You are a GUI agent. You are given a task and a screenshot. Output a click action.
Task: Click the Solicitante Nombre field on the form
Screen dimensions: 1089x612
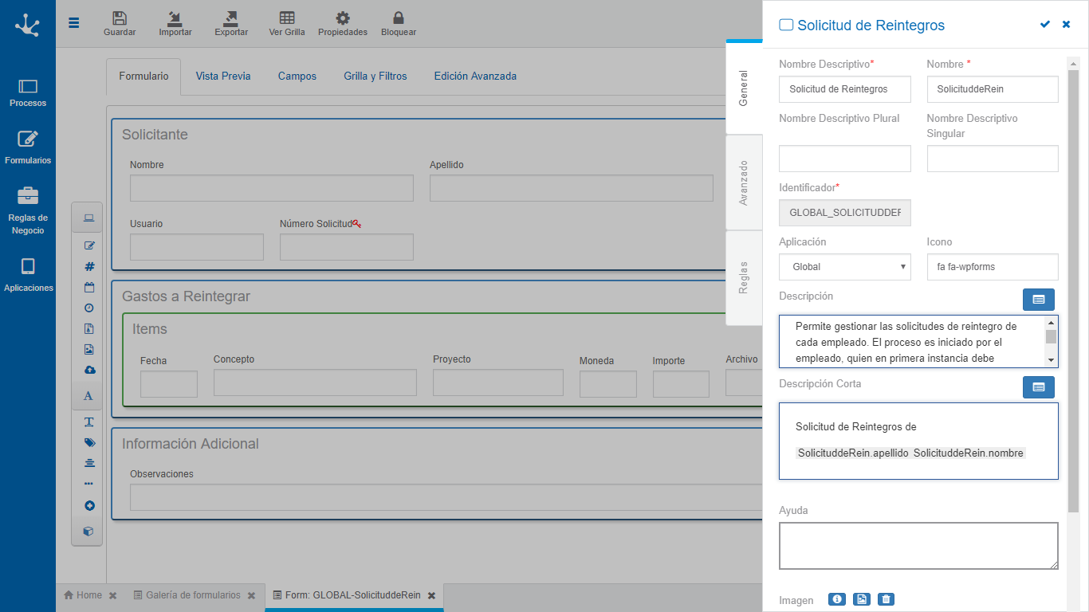pos(272,188)
